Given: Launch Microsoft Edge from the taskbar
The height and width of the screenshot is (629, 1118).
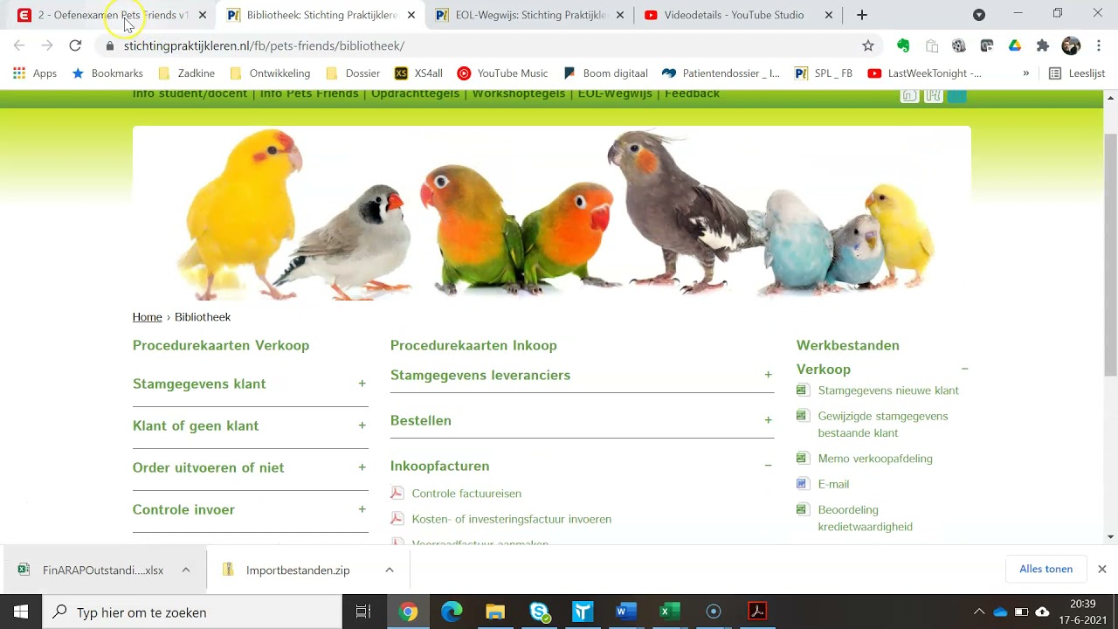Looking at the screenshot, I should coord(452,612).
